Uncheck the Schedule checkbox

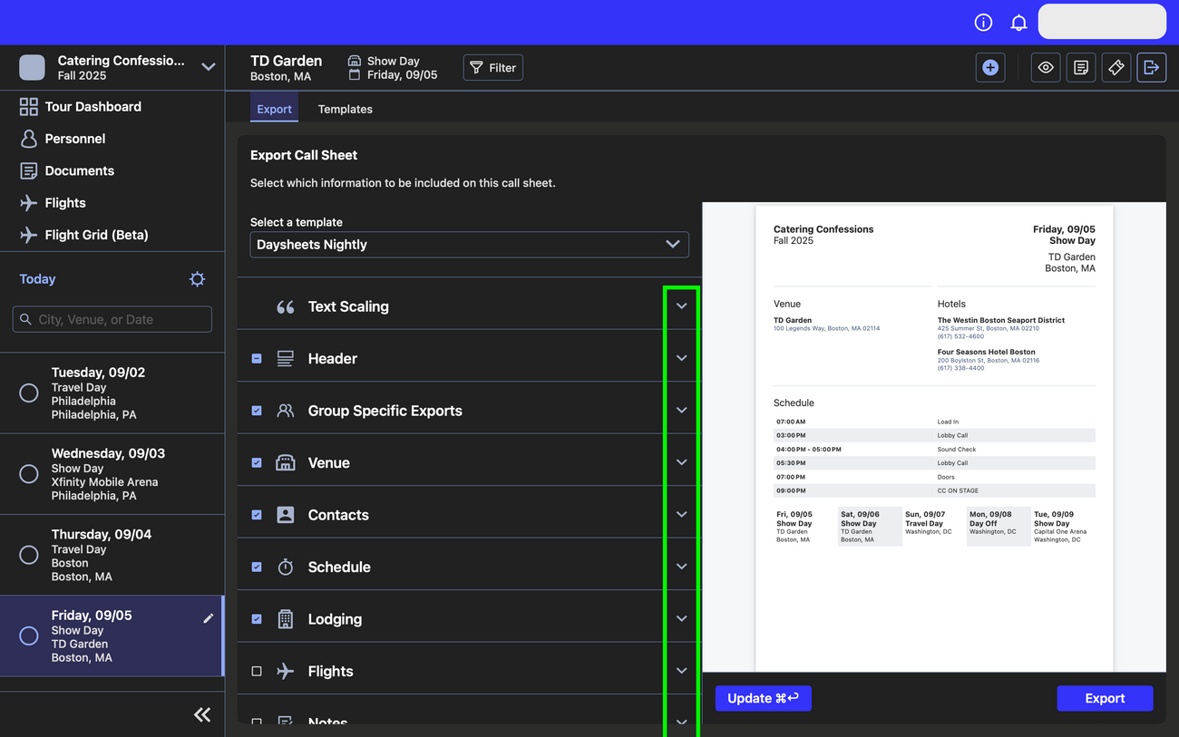(x=257, y=567)
